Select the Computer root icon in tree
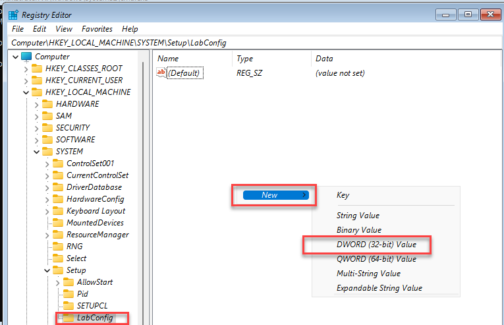This screenshot has width=504, height=325. 26,57
